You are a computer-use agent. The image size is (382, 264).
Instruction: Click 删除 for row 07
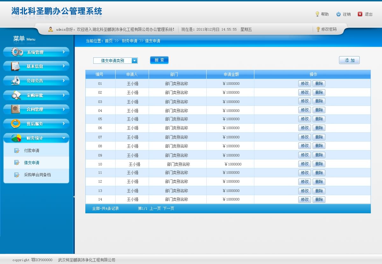click(x=319, y=137)
